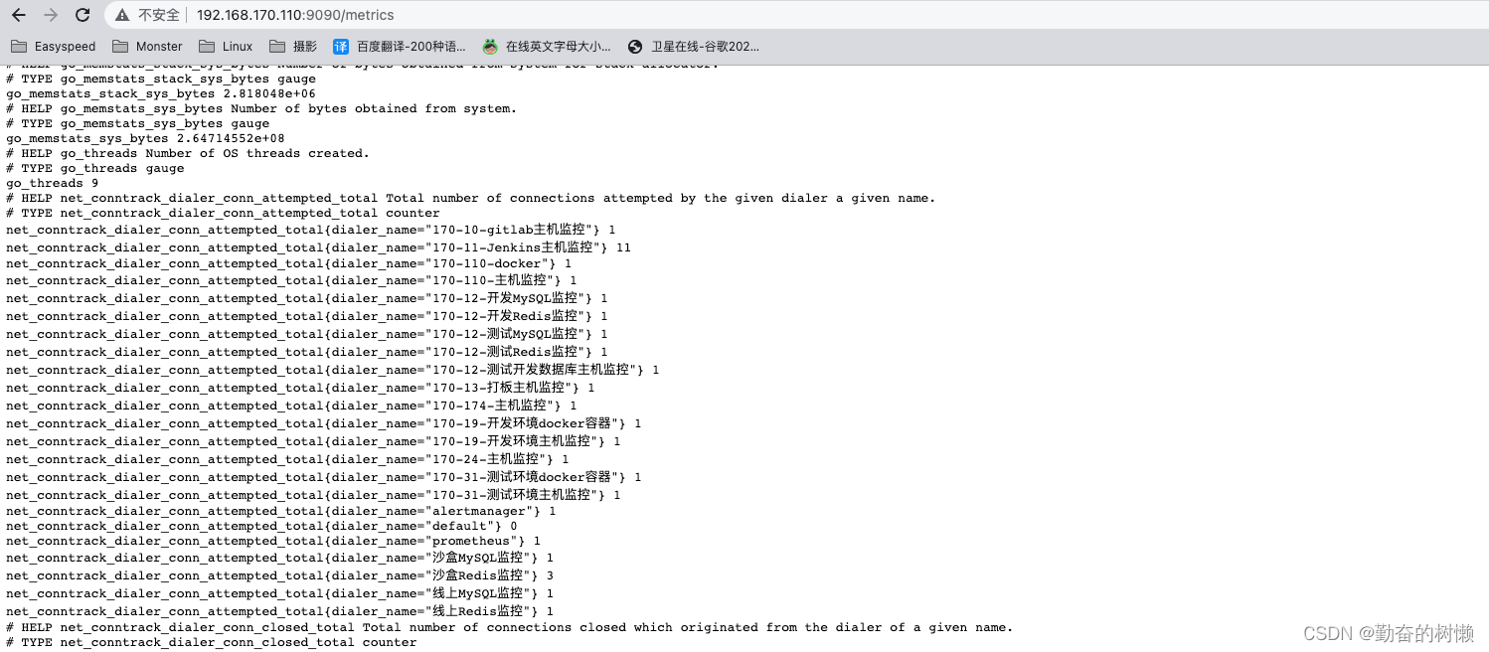Click the HELP go_threads description line
This screenshot has width=1489, height=652.
click(x=188, y=153)
